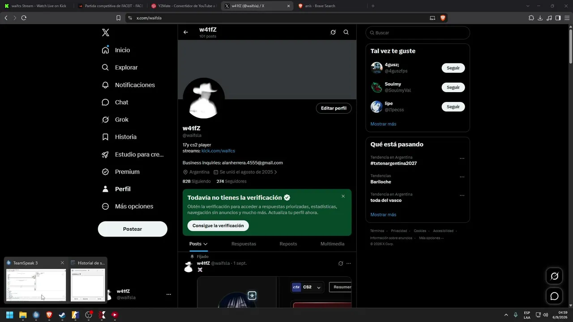Reload the page with the refresh icon
573x322 pixels.
[x=24, y=18]
